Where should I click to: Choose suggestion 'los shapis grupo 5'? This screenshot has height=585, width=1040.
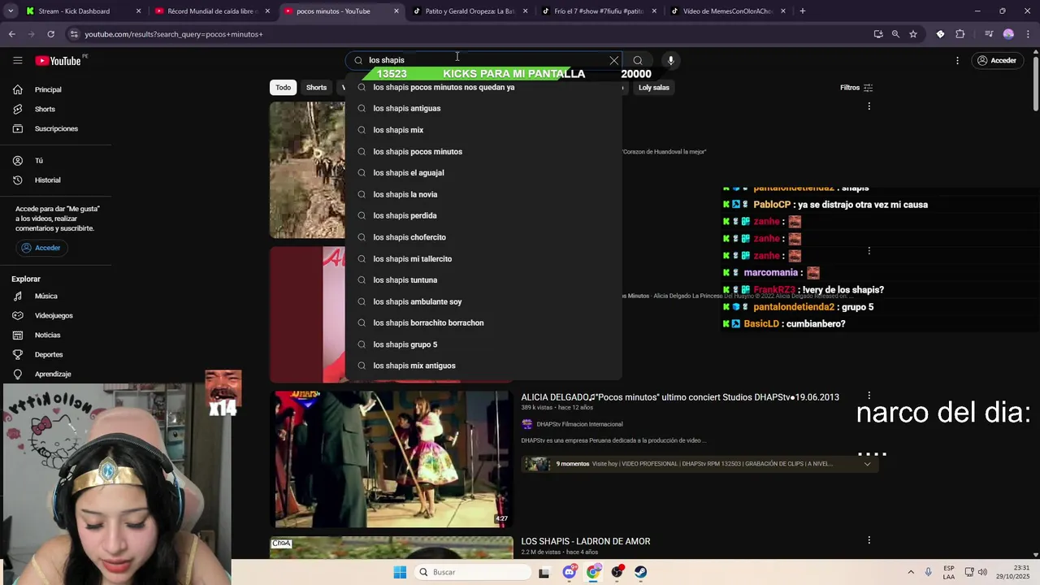click(x=483, y=344)
